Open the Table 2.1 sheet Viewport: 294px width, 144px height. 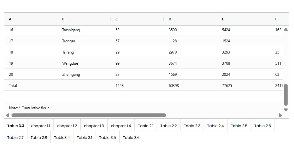tap(146, 126)
